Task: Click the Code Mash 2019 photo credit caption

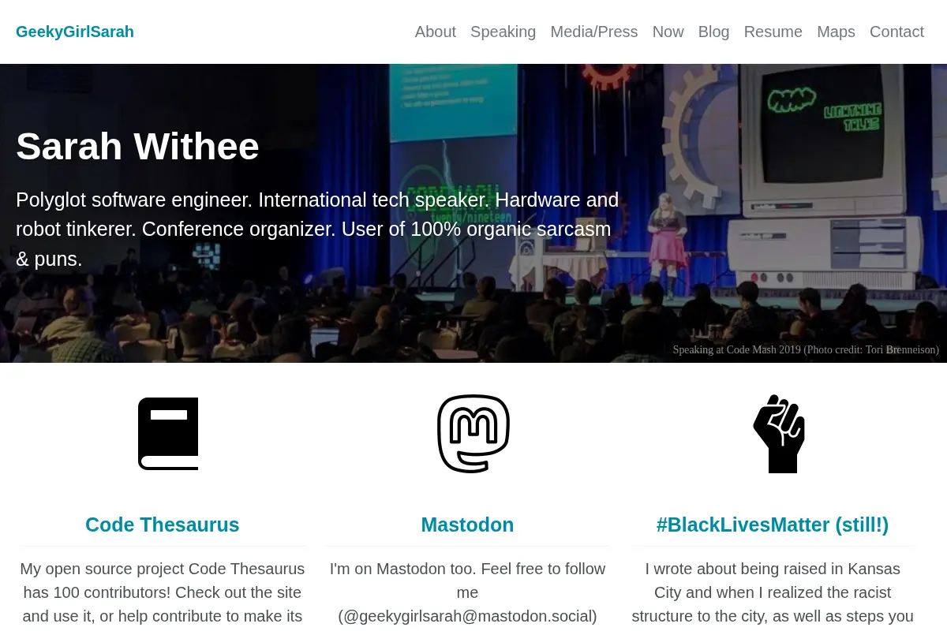Action: (x=806, y=349)
